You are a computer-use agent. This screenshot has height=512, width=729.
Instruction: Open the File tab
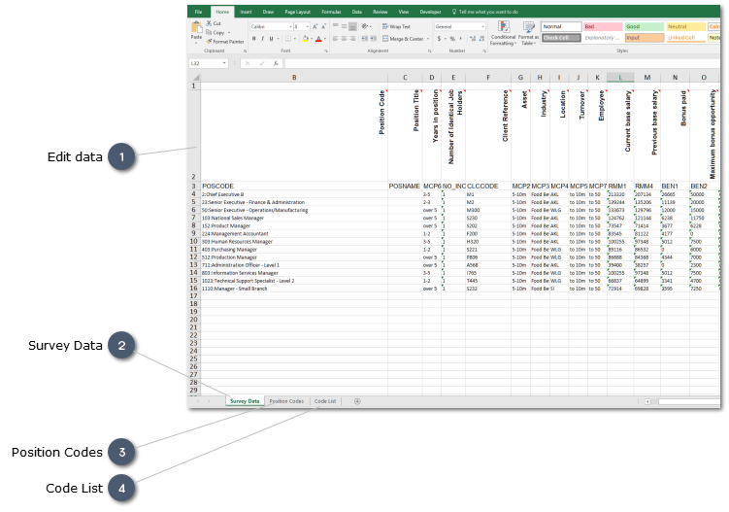pos(199,12)
